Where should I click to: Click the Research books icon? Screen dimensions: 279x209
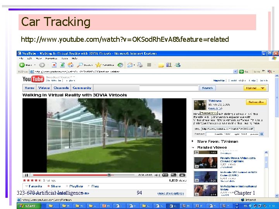pyautogui.click(x=169, y=65)
